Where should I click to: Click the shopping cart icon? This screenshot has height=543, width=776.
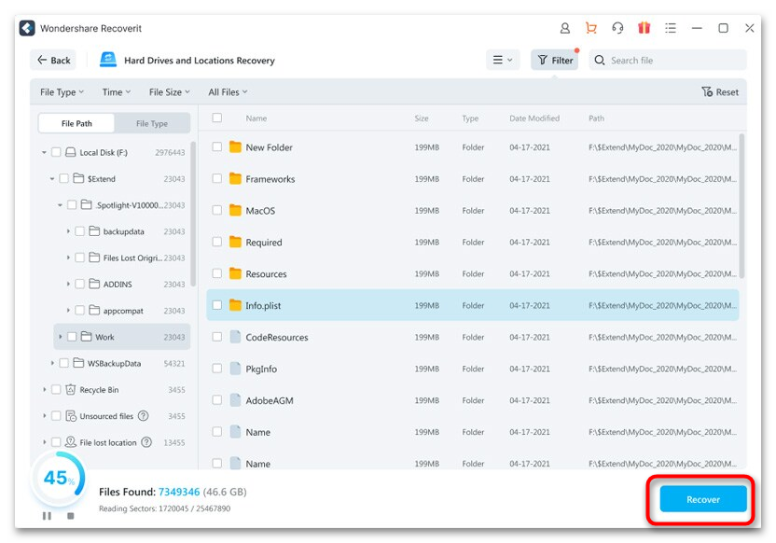pyautogui.click(x=590, y=28)
